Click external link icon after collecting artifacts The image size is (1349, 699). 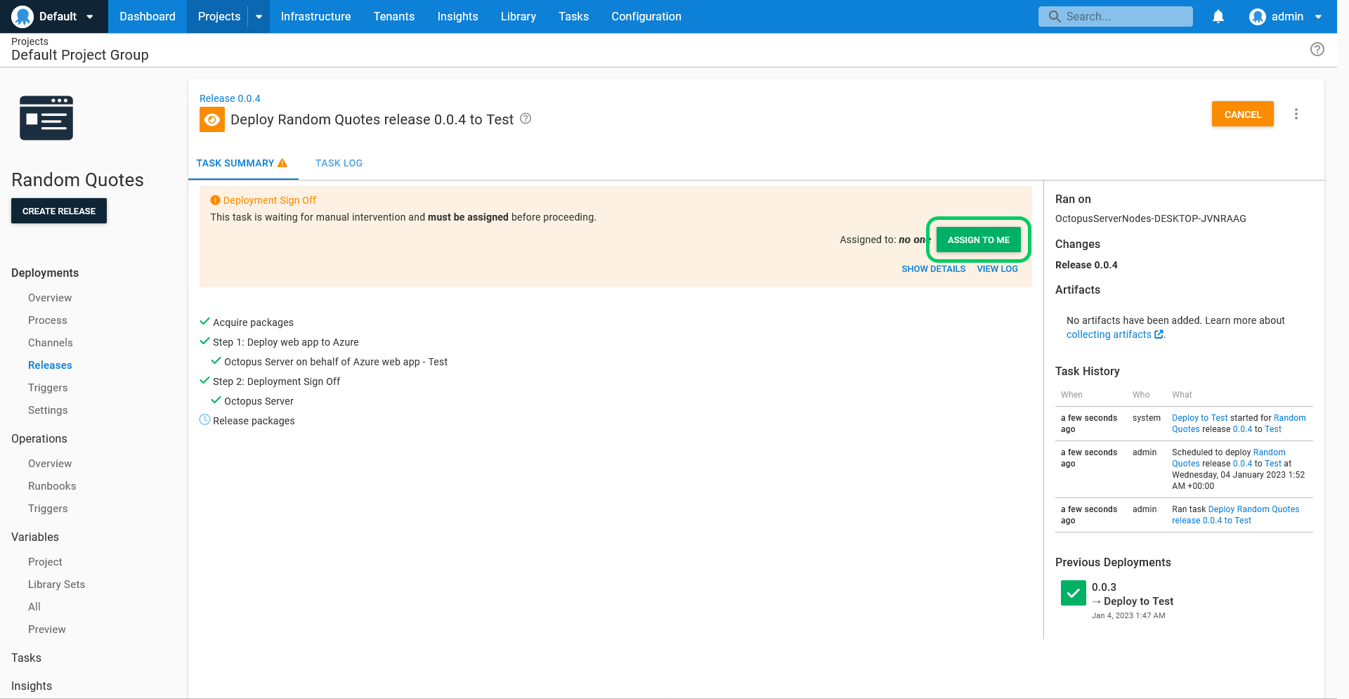pyautogui.click(x=1159, y=334)
